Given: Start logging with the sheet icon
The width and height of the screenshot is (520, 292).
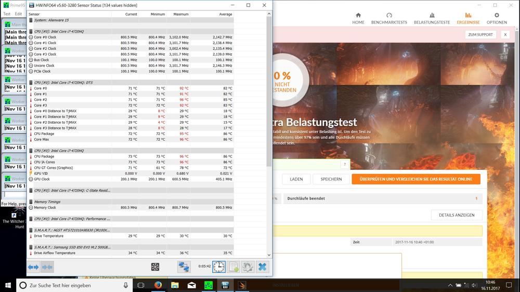Looking at the screenshot, I should [233, 267].
